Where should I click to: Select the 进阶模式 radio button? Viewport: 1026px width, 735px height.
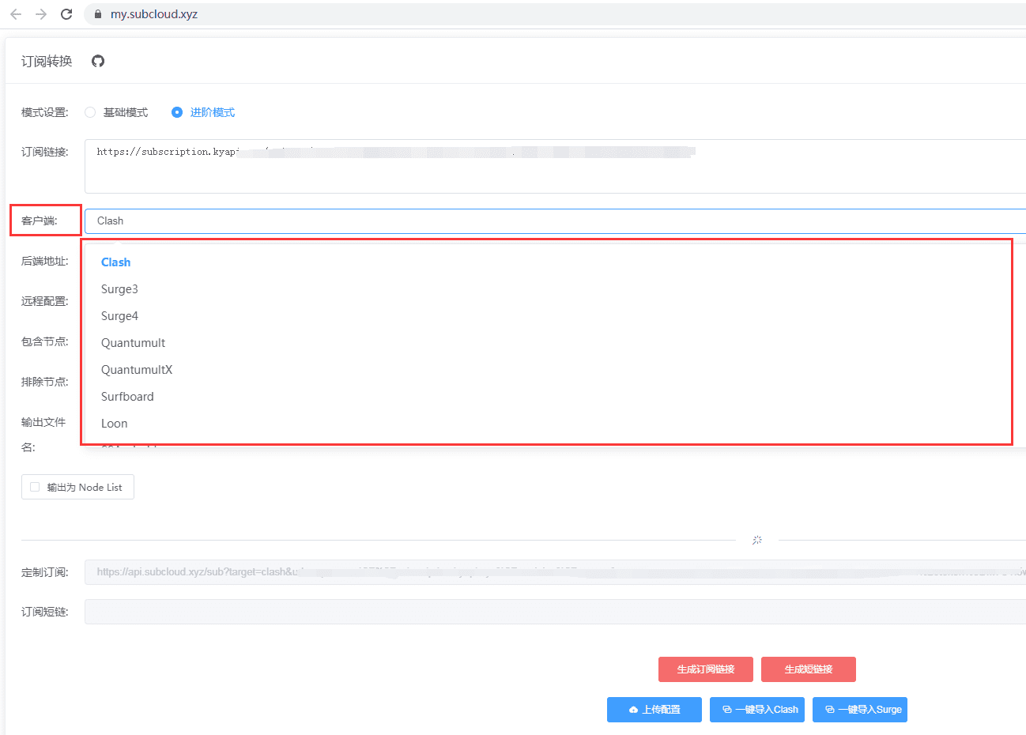[x=177, y=112]
